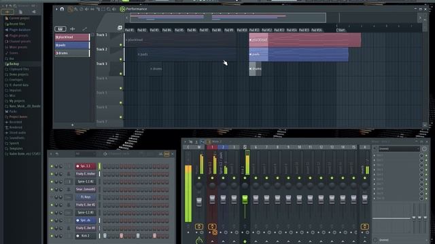
Task: Expand mixer effect Slot 1 arrow
Action: point(375,155)
